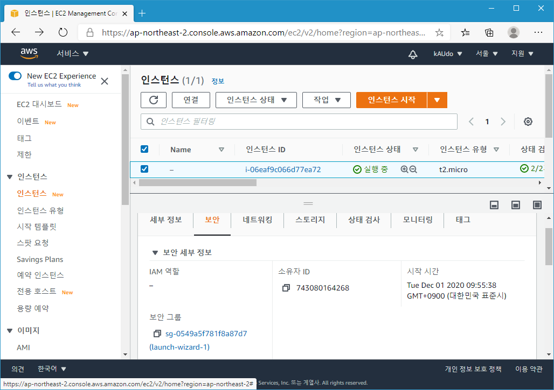Screen dimensions: 554x390
Task: Open instance ID i-06eaf9c066d77ea72 link
Action: click(283, 169)
